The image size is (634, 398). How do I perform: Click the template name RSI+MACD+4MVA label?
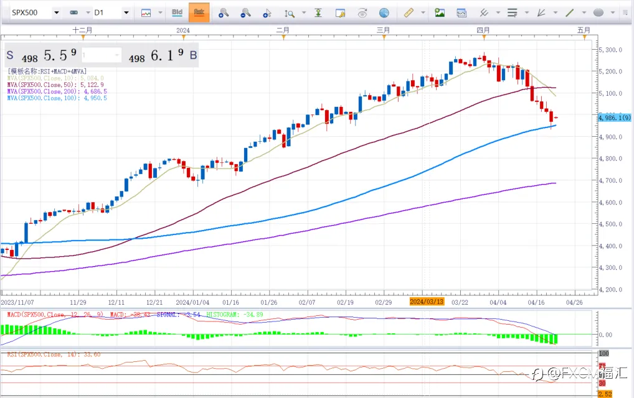pyautogui.click(x=47, y=71)
